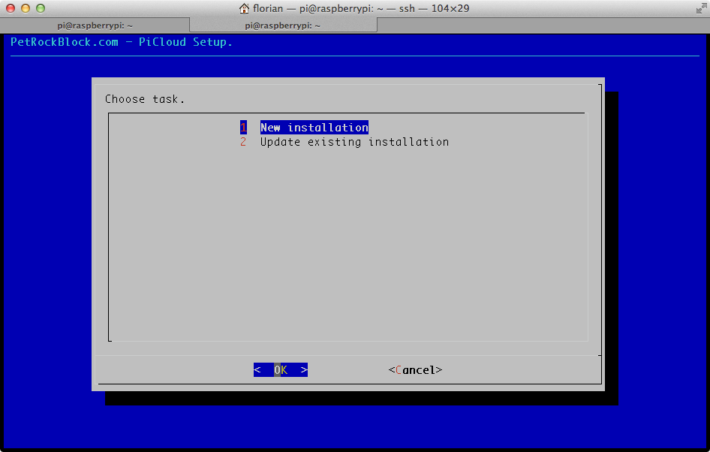Click the number 2 beside Update existing installation
Screen dimensions: 710x452
pos(243,142)
